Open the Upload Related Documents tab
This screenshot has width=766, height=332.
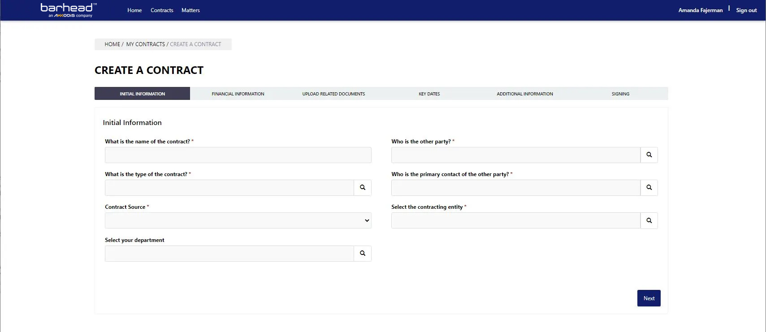[333, 94]
